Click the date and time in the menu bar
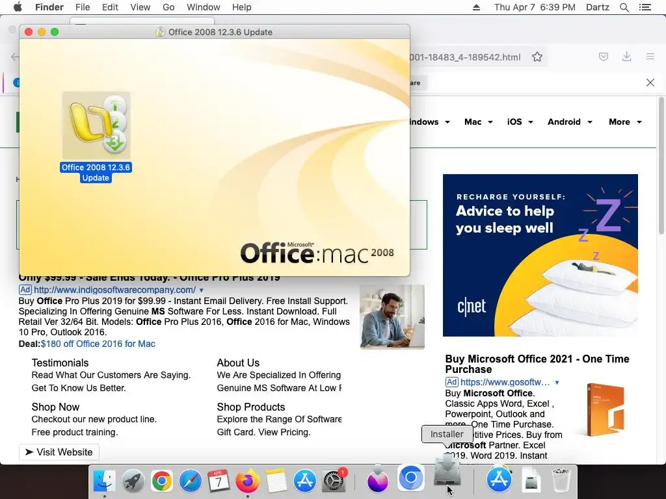Image resolution: width=666 pixels, height=499 pixels. click(x=535, y=7)
